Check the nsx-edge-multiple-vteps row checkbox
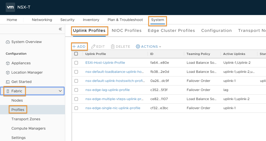266x141 pixels. coord(76,99)
